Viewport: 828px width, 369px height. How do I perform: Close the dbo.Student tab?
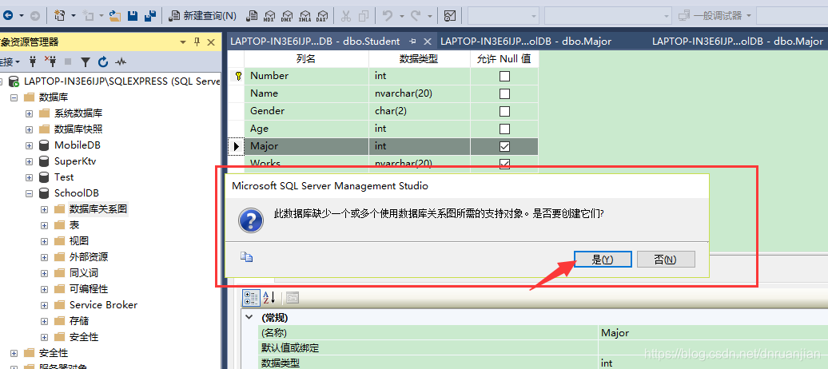point(428,42)
